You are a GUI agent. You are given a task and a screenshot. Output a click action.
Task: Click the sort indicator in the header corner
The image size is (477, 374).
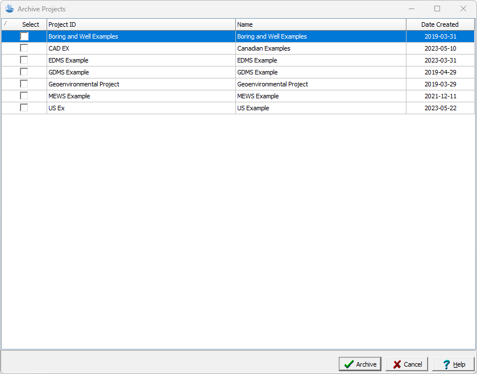pyautogui.click(x=6, y=24)
